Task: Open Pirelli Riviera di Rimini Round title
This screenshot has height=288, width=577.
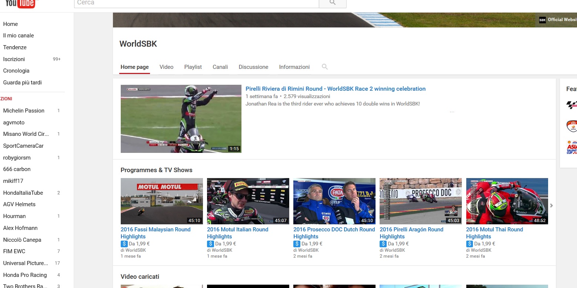Action: click(336, 89)
